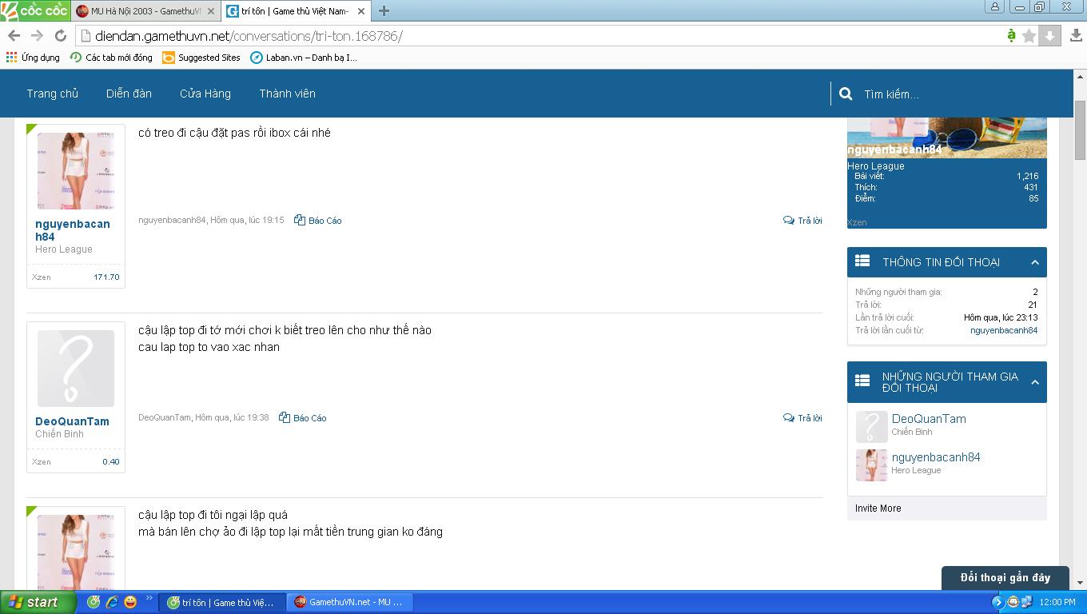Open GamethuVN.net MU taskbar button
This screenshot has width=1087, height=614.
[351, 602]
